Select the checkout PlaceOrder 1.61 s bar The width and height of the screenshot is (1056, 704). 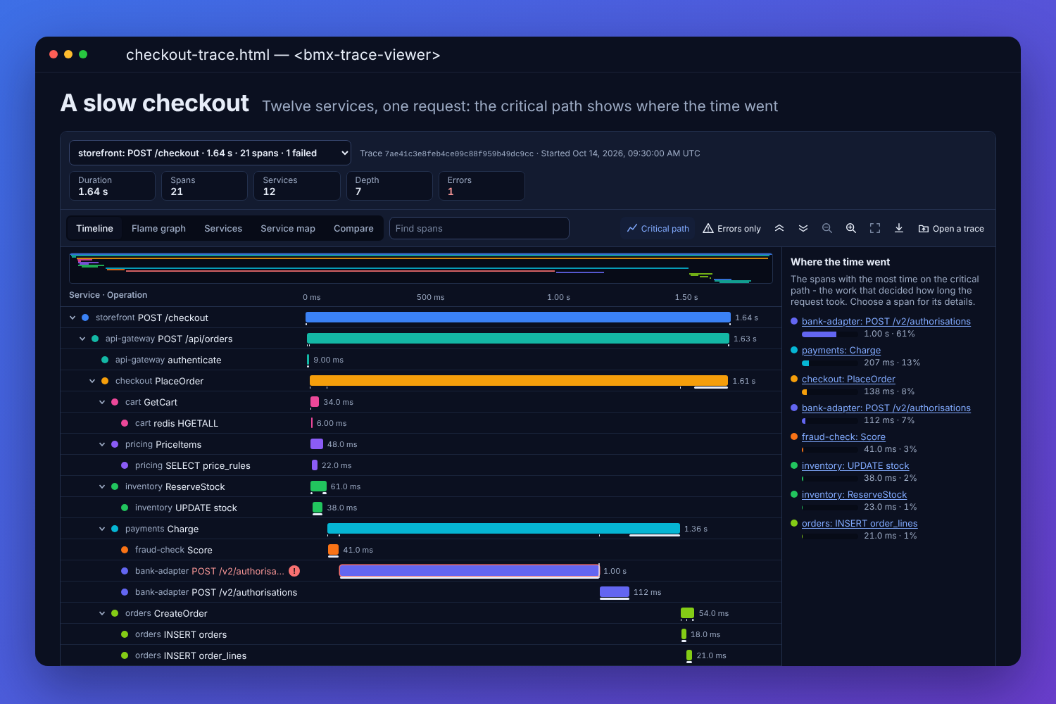coord(519,381)
